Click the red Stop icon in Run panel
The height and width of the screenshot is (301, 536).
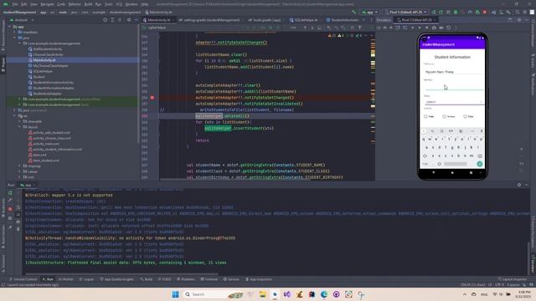coord(10,209)
